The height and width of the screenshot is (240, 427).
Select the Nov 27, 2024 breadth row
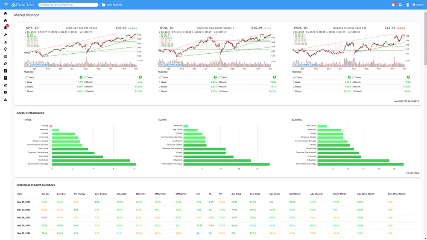[x=216, y=210]
